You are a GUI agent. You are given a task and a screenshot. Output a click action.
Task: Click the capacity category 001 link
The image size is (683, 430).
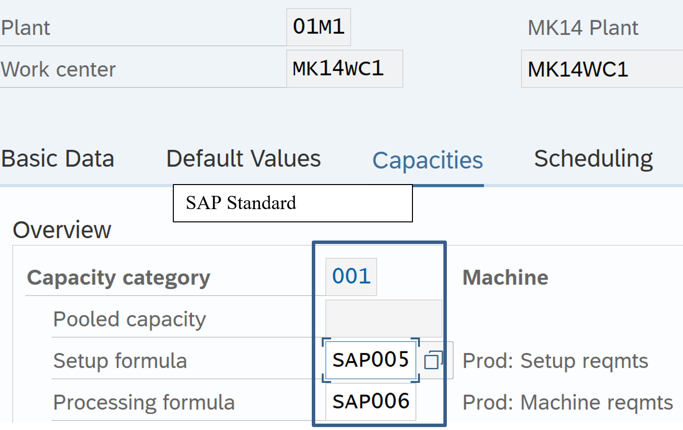351,276
